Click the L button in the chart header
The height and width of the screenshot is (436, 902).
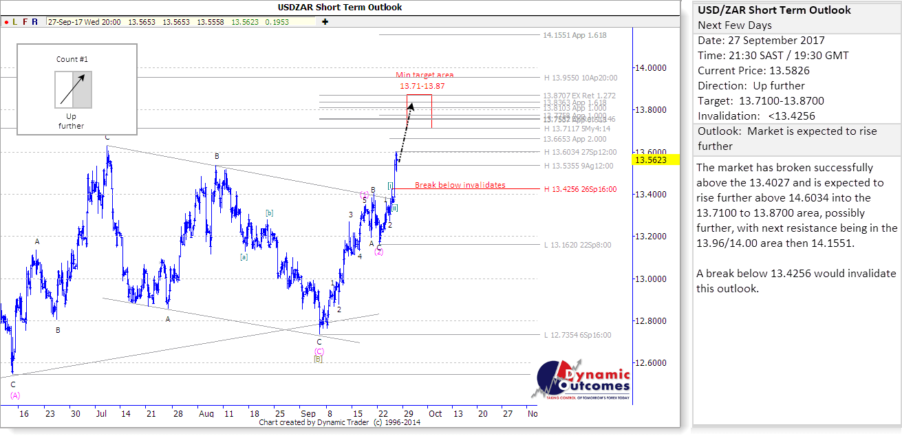pyautogui.click(x=15, y=22)
